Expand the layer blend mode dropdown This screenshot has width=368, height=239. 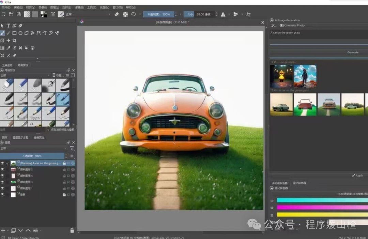33,148
